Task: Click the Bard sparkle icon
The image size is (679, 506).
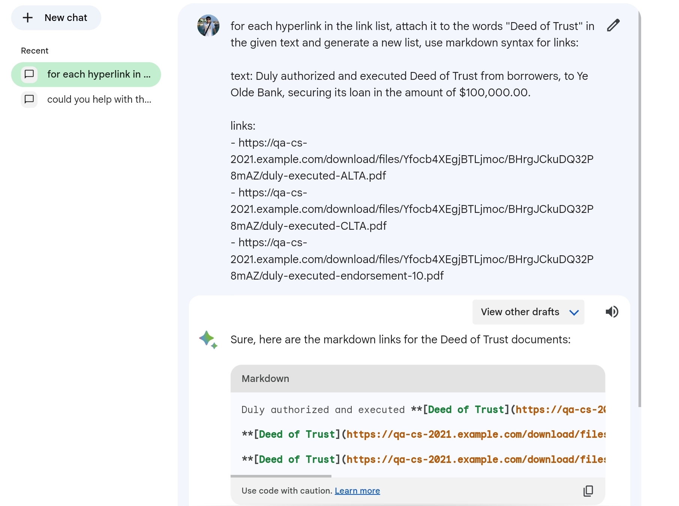Action: pos(208,340)
